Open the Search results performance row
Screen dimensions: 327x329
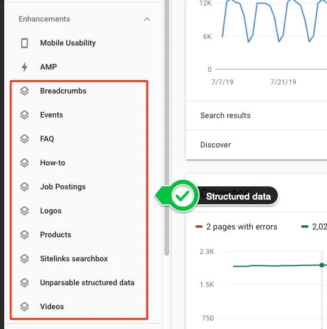pyautogui.click(x=256, y=116)
